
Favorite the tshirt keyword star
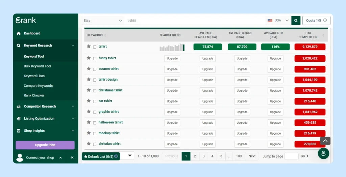tap(89, 46)
